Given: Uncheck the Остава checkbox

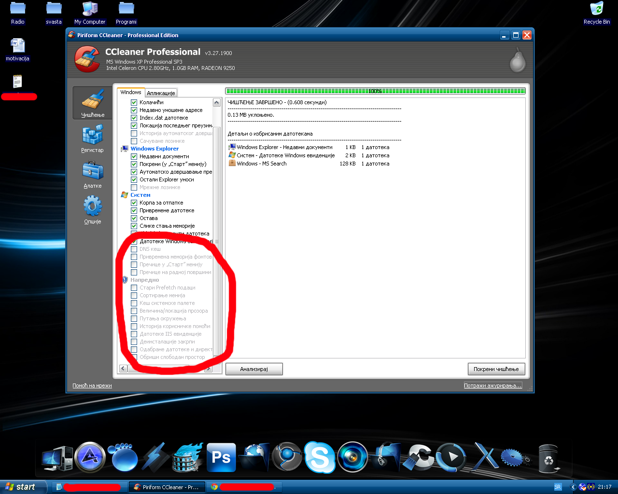Looking at the screenshot, I should pyautogui.click(x=134, y=218).
